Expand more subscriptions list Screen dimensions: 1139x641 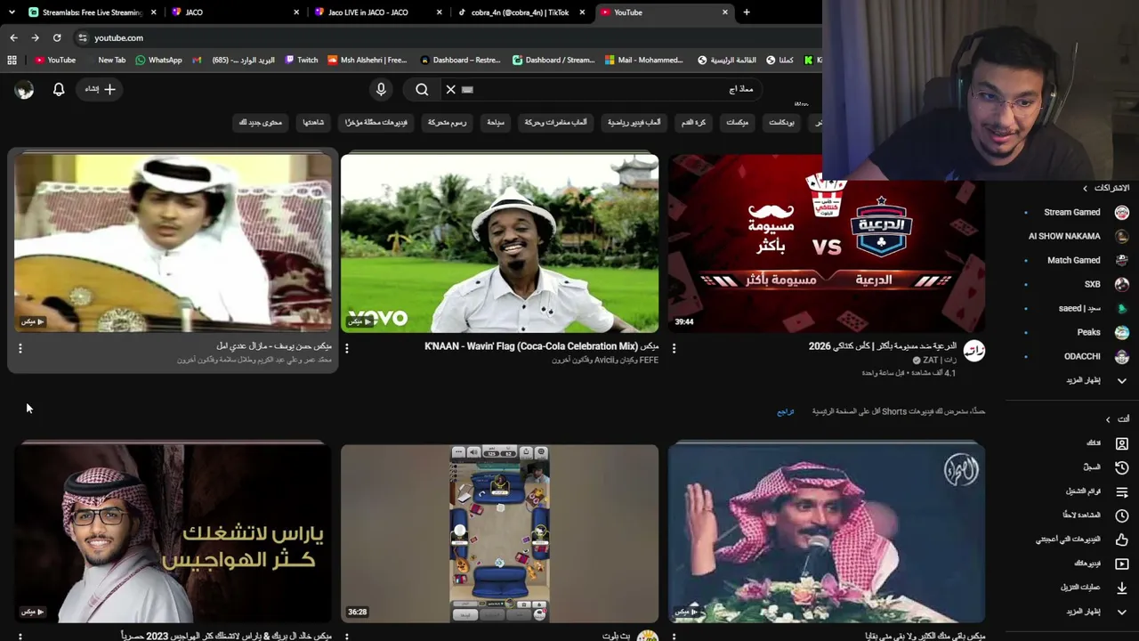coord(1096,380)
